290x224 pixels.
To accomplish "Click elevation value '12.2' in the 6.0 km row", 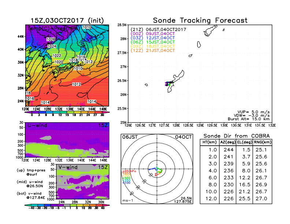I will 245,178.
